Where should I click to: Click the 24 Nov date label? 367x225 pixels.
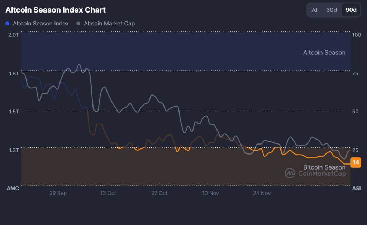[x=262, y=193]
